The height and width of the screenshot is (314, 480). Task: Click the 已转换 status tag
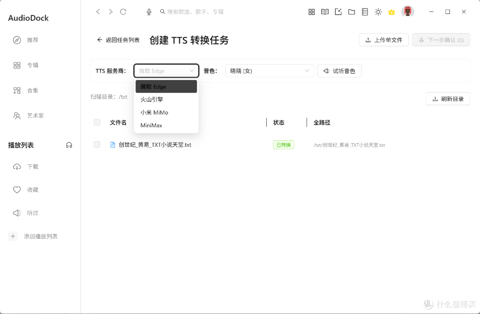tap(284, 145)
